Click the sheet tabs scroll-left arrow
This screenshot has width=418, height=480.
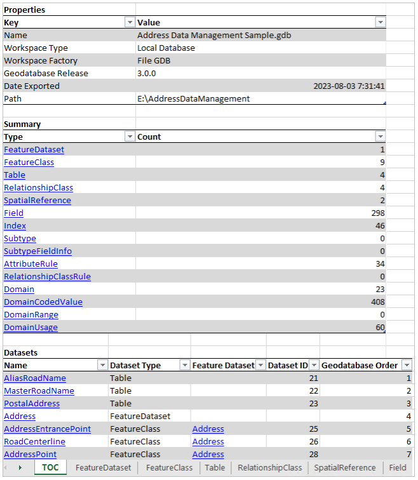(x=6, y=467)
